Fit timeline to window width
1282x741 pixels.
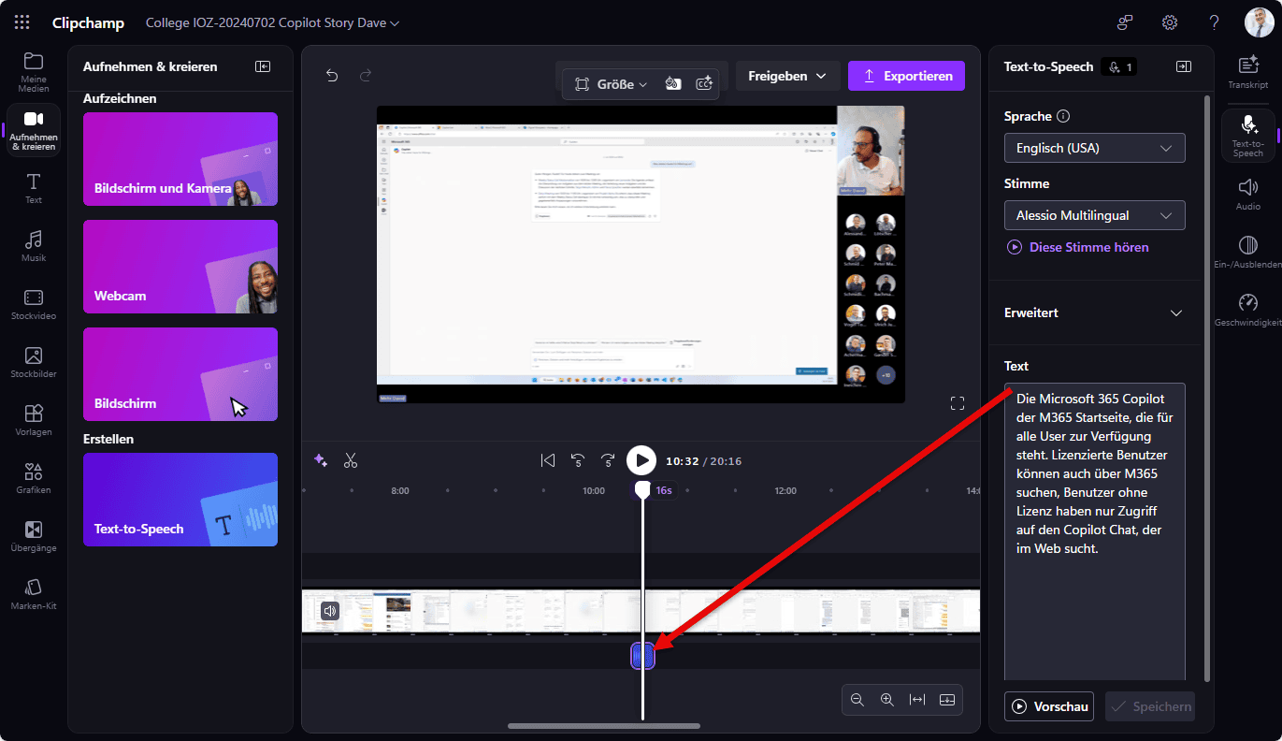point(916,700)
